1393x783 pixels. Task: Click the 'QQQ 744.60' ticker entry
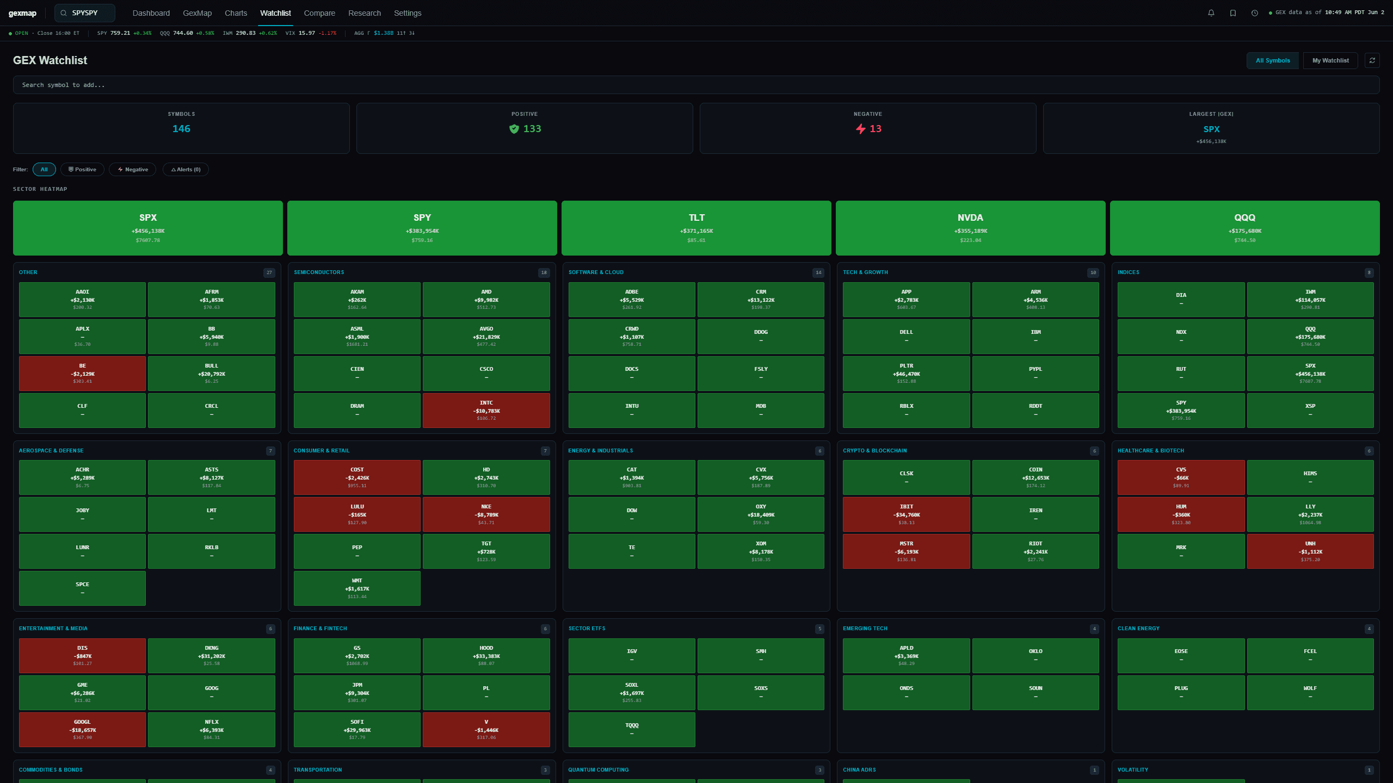click(x=187, y=33)
